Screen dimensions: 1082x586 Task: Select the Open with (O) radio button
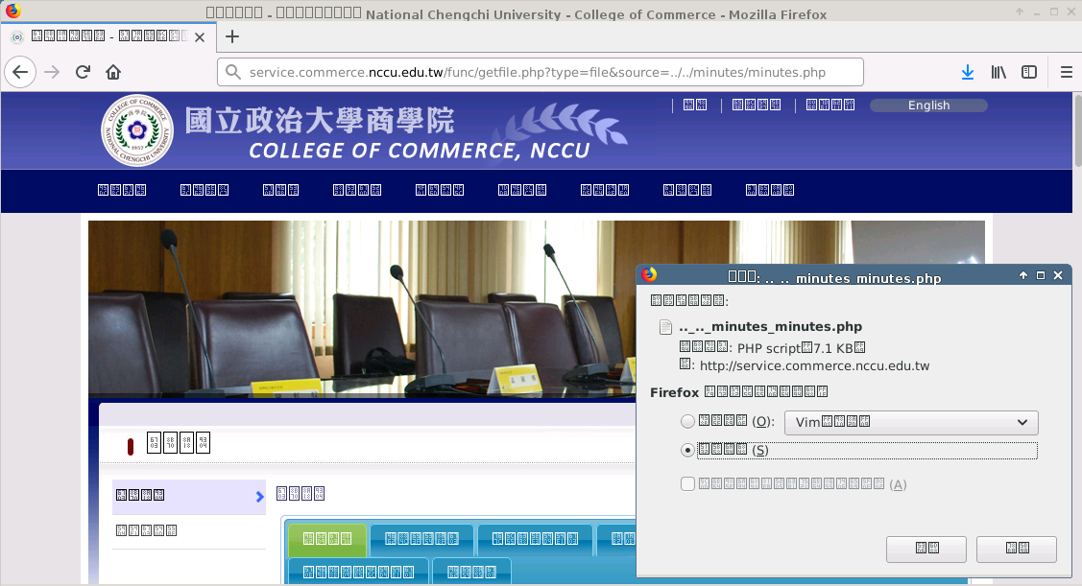pyautogui.click(x=687, y=421)
